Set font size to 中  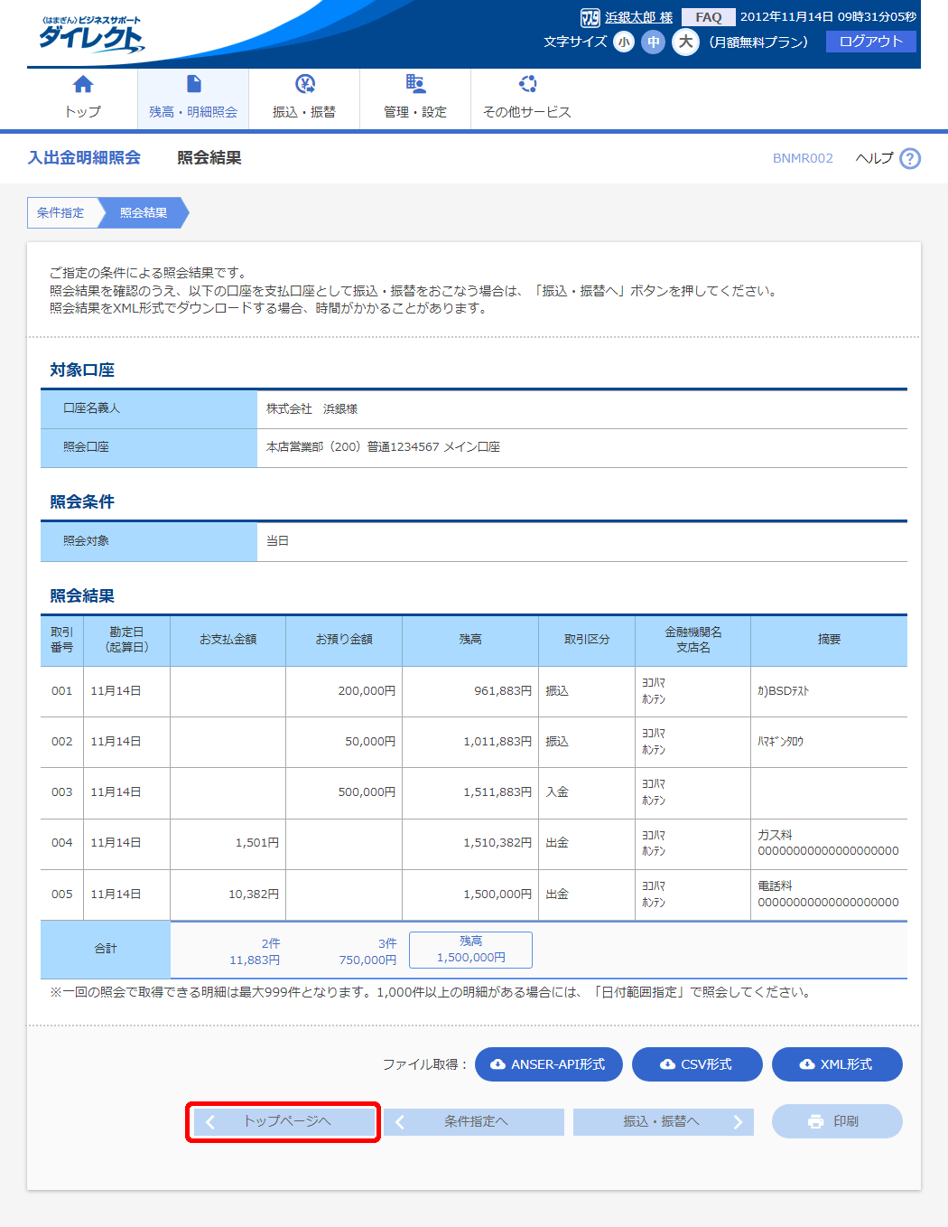pos(653,42)
